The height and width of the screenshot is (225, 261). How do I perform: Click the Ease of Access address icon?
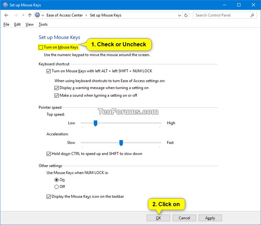click(38, 15)
